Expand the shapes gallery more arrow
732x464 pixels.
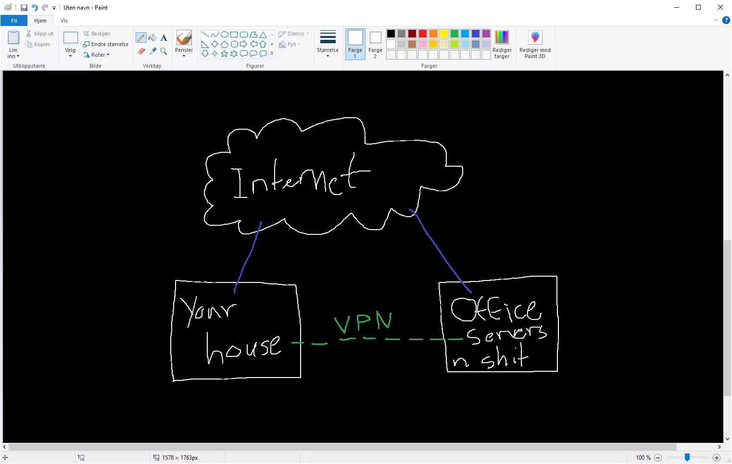pyautogui.click(x=272, y=54)
